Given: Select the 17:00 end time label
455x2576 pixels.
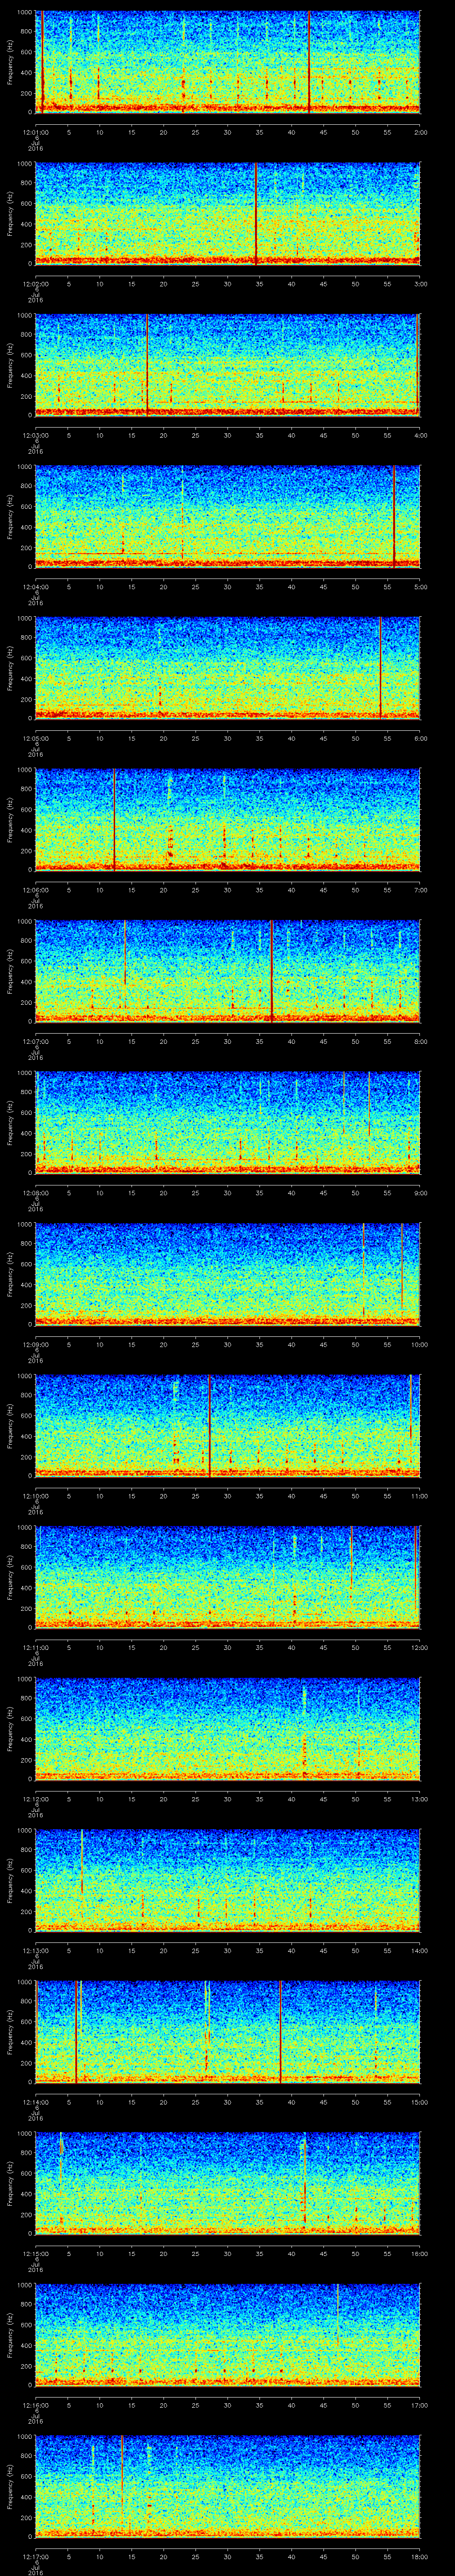Looking at the screenshot, I should pyautogui.click(x=419, y=2405).
